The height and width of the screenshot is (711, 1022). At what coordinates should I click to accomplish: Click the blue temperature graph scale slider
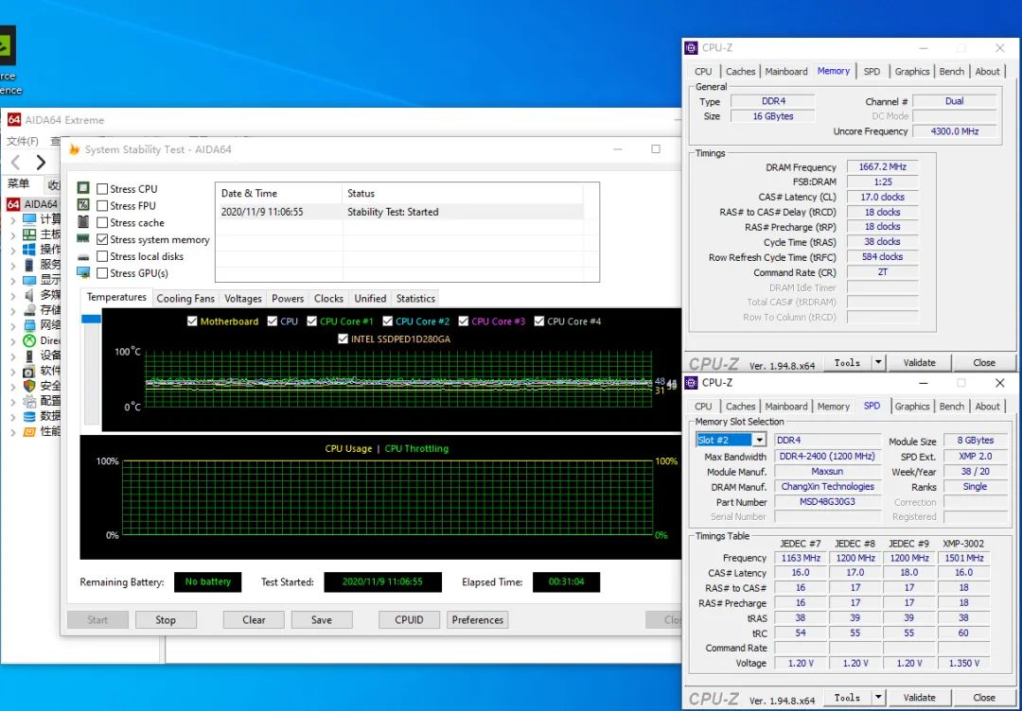tap(91, 320)
